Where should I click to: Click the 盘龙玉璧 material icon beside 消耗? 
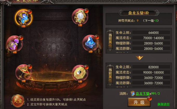pyautogui.click(x=133, y=93)
